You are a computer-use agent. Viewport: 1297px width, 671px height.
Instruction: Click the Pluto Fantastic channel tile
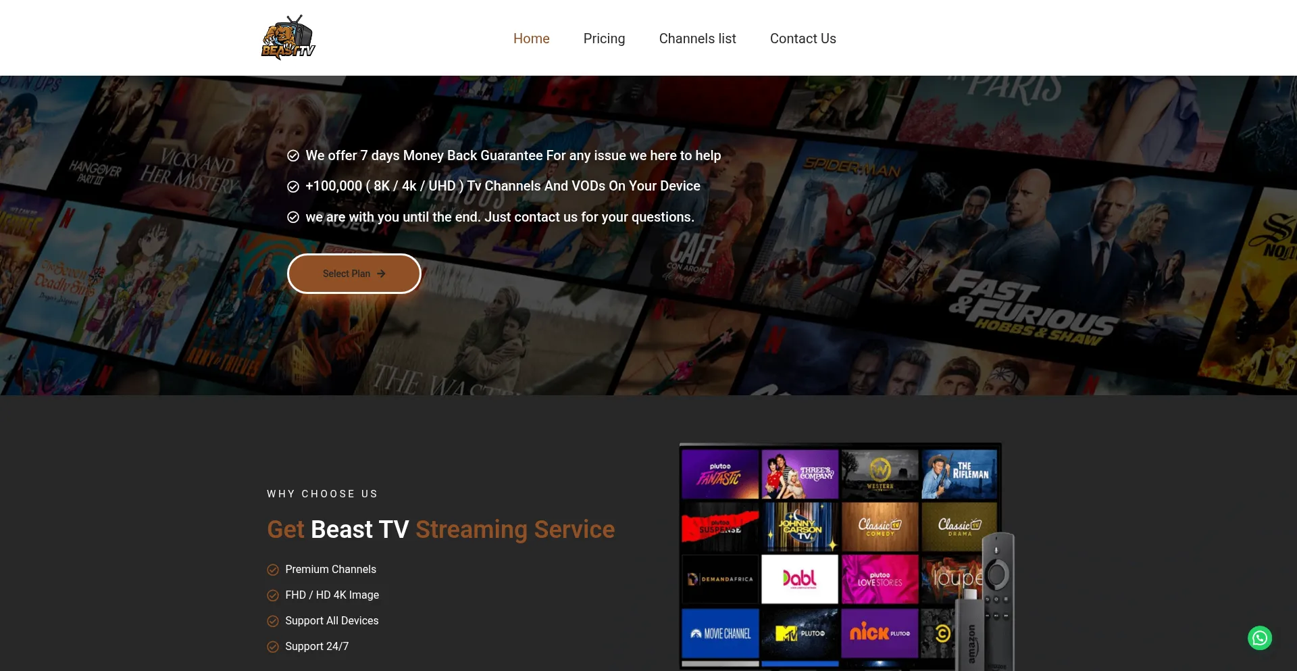point(720,474)
